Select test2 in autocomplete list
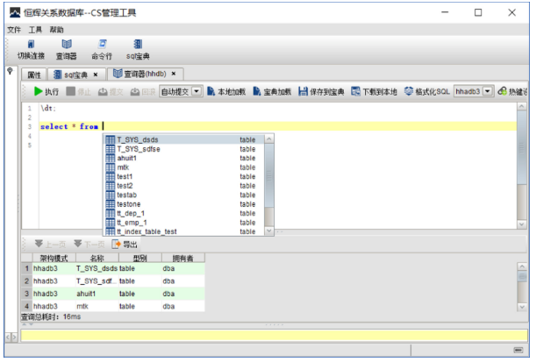This screenshot has width=536, height=362. tap(184, 186)
